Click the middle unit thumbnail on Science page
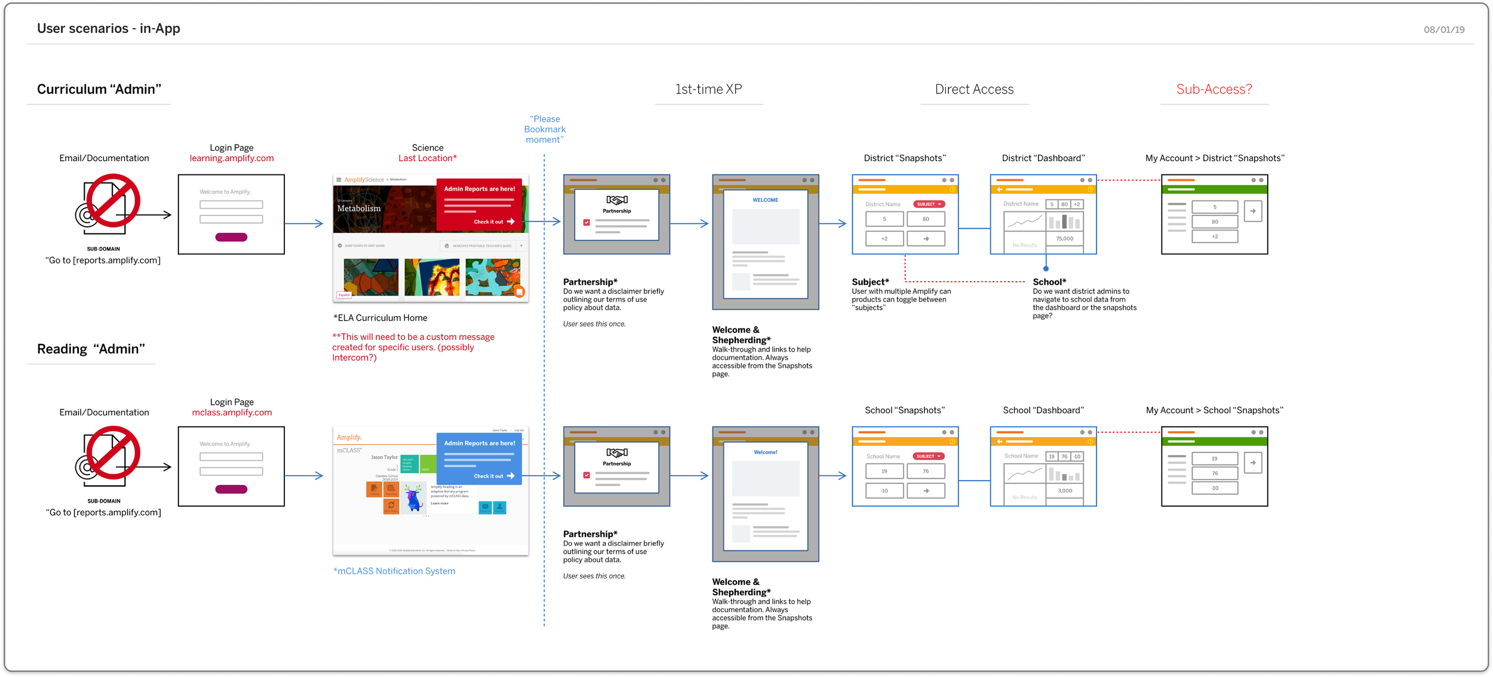Screen dimensions: 1493x677 click(x=432, y=277)
